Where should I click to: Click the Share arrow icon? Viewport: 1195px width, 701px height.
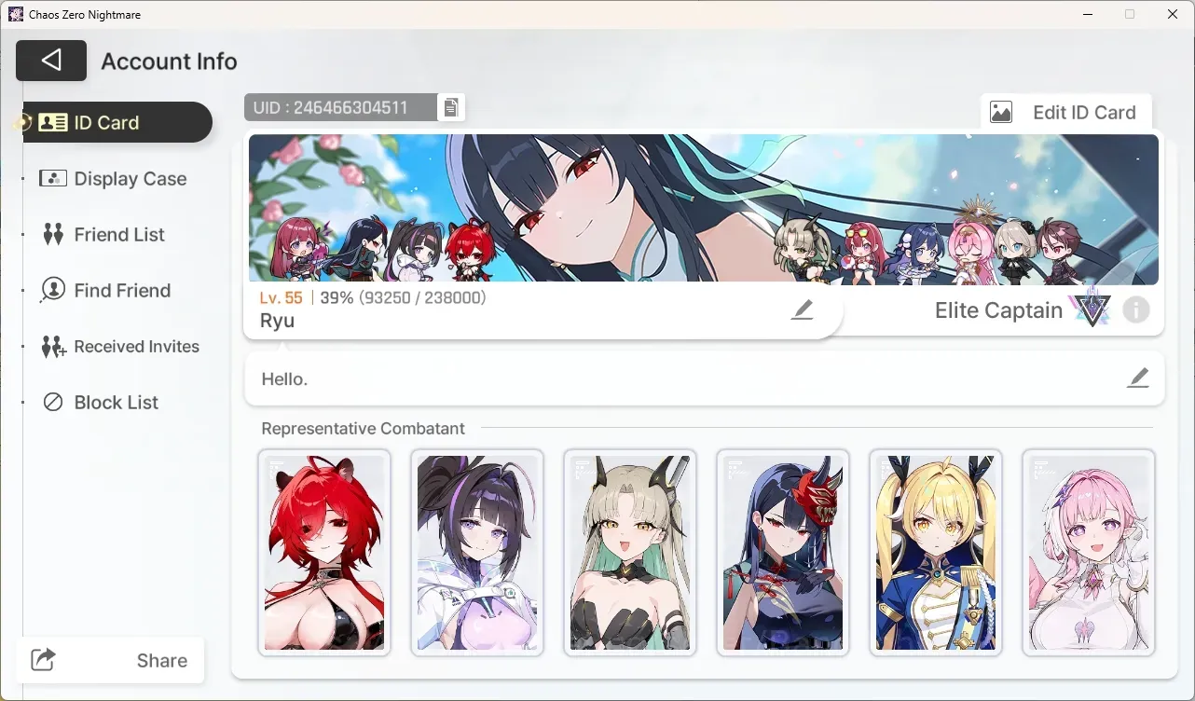click(x=44, y=660)
